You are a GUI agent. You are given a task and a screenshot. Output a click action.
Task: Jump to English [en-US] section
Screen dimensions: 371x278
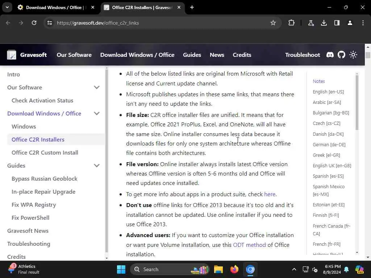pyautogui.click(x=328, y=92)
